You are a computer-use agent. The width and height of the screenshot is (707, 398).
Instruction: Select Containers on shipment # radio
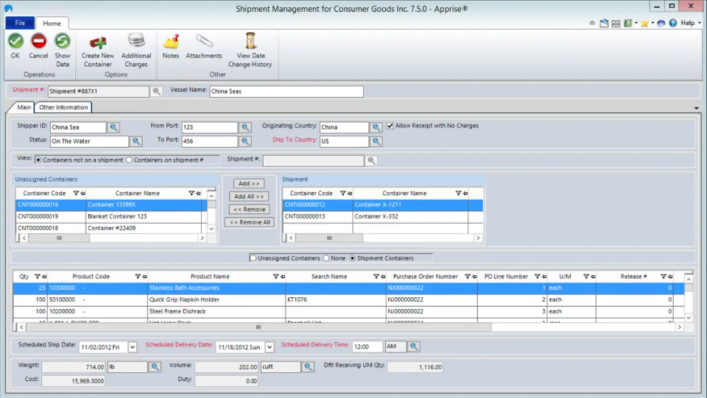pos(129,160)
